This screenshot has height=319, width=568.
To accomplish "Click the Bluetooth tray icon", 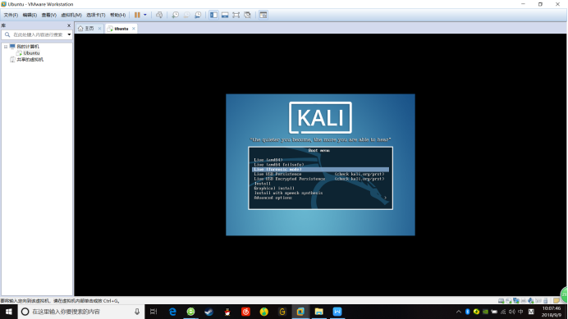I will click(468, 312).
